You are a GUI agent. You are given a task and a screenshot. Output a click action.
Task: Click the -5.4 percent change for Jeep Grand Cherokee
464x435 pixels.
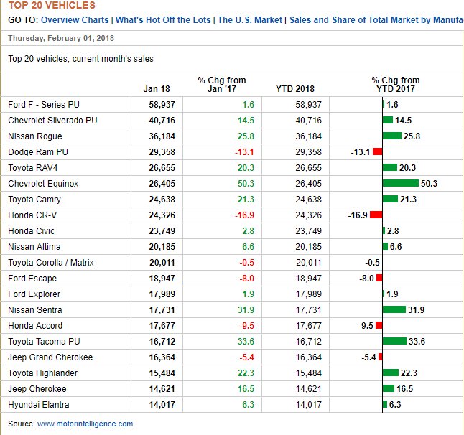[247, 357]
